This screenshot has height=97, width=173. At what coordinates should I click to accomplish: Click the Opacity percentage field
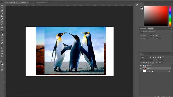160,60
